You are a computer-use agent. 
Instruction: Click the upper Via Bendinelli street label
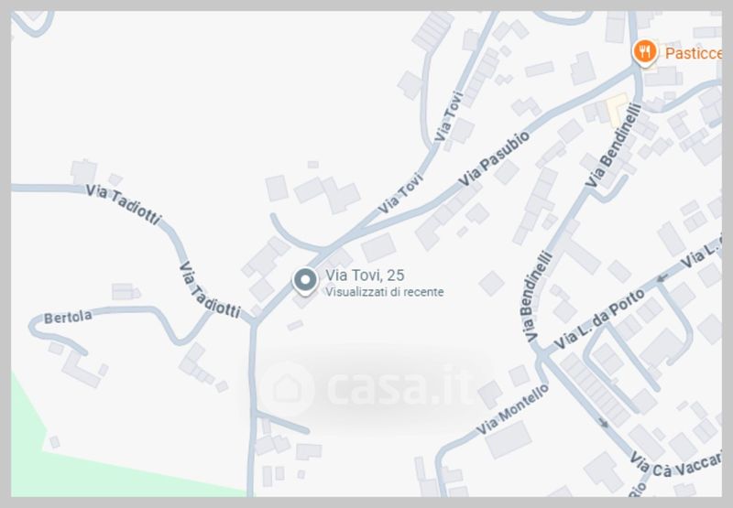(613, 146)
